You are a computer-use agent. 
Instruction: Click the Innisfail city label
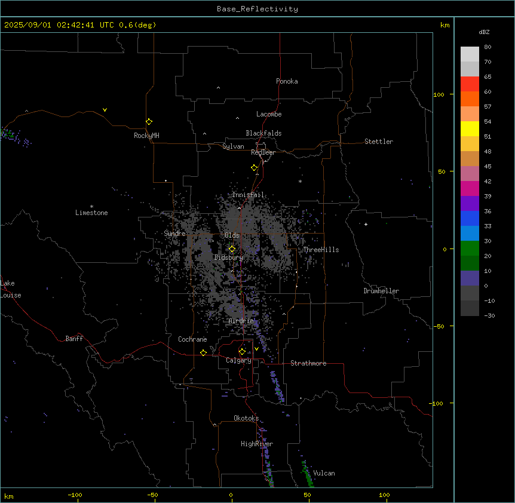pos(248,195)
